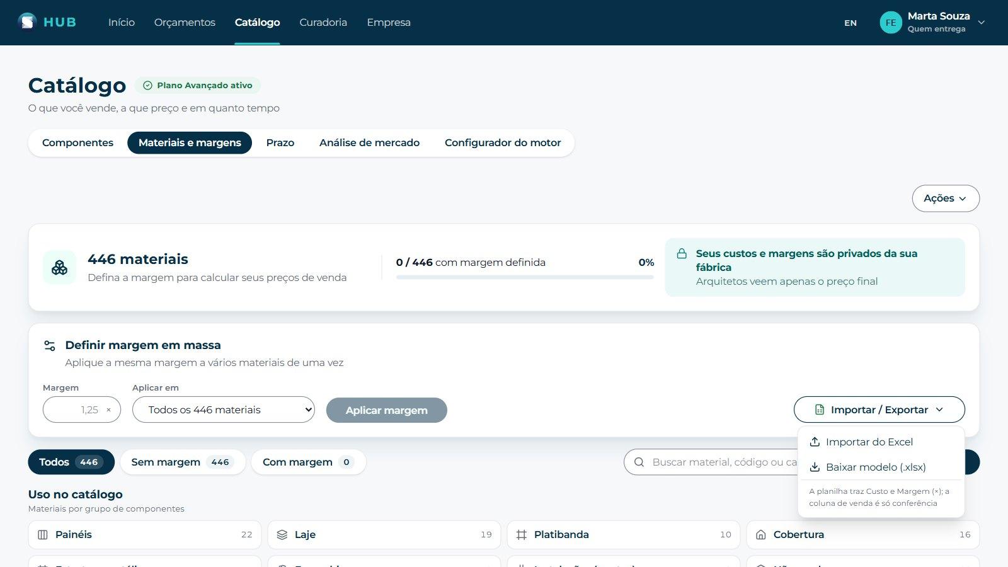This screenshot has width=1008, height=567.
Task: Switch to the Prazo tab
Action: tap(280, 143)
